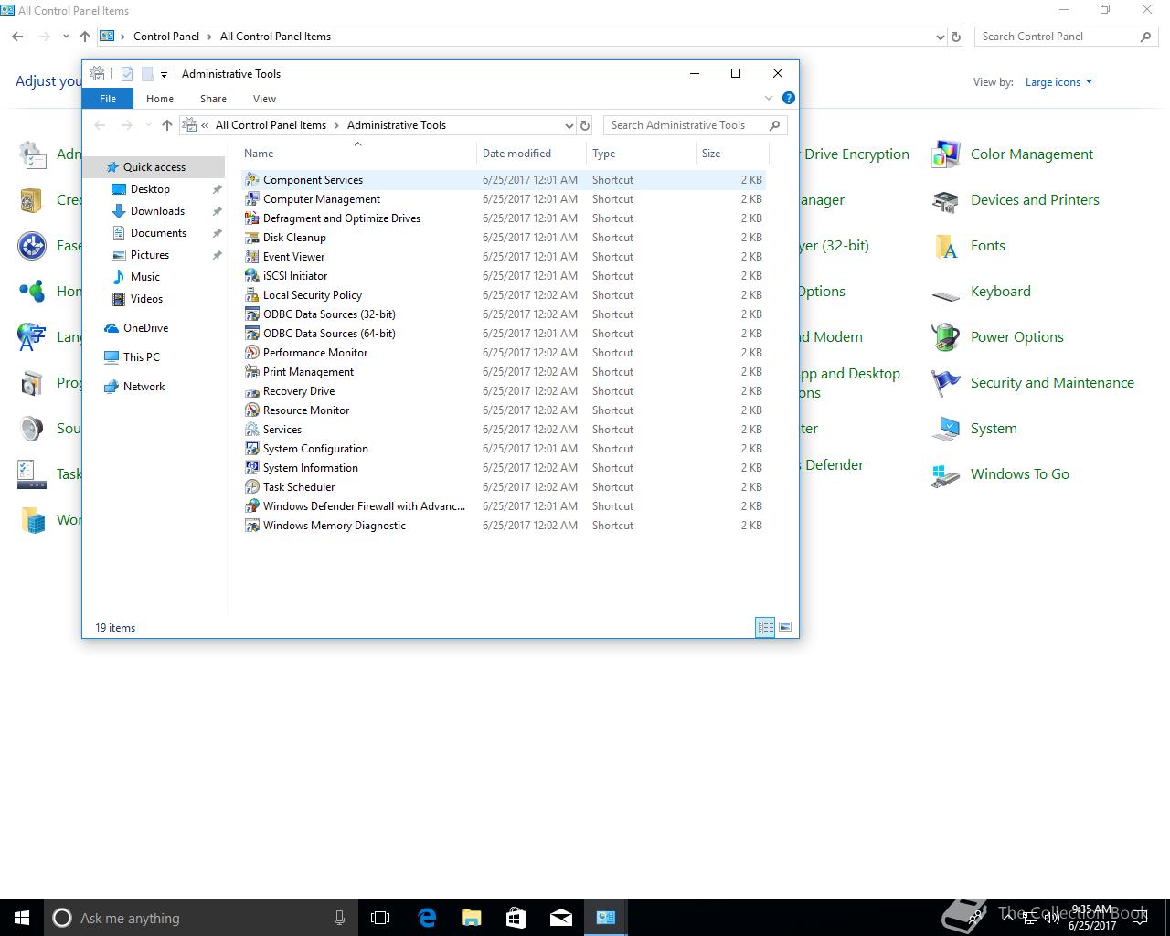Select the System Configuration icon

tap(252, 449)
